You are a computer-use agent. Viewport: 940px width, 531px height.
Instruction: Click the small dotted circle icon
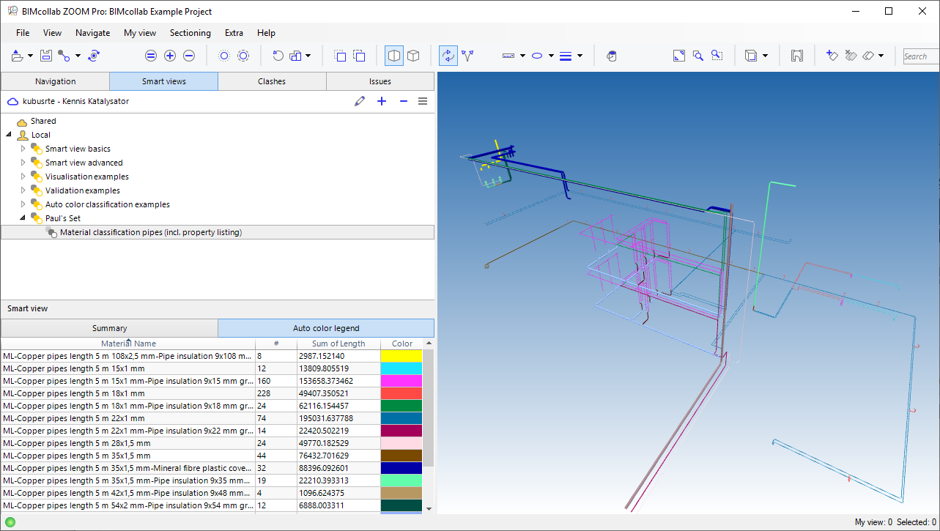click(x=224, y=56)
